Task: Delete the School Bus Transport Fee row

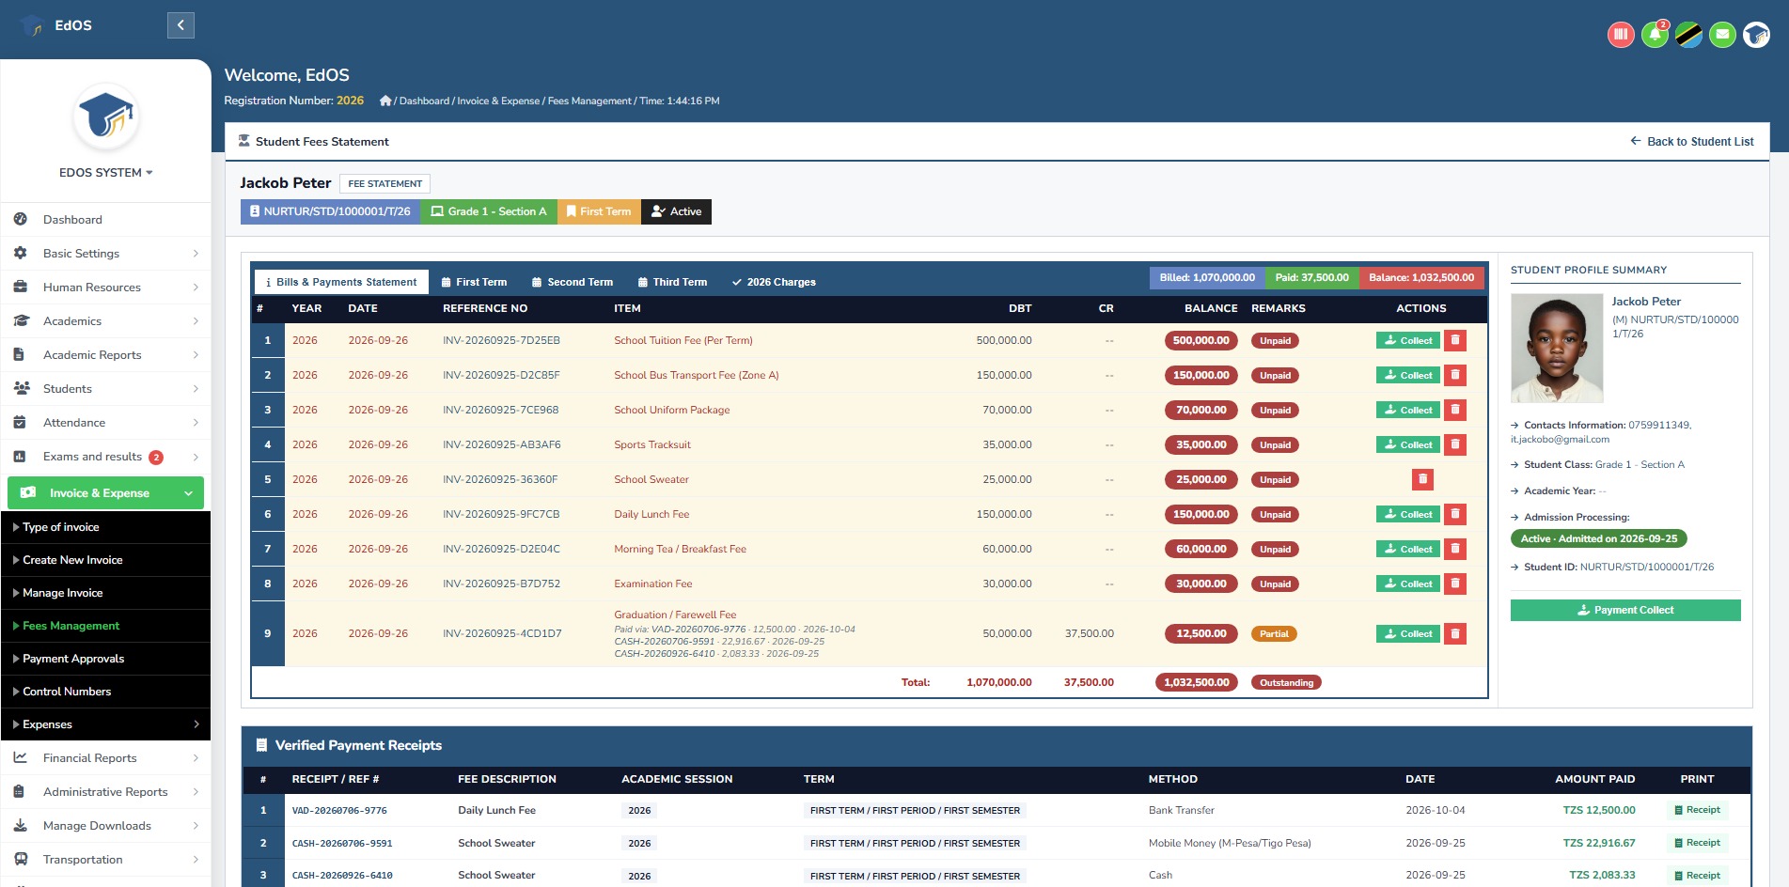Action: [1455, 375]
